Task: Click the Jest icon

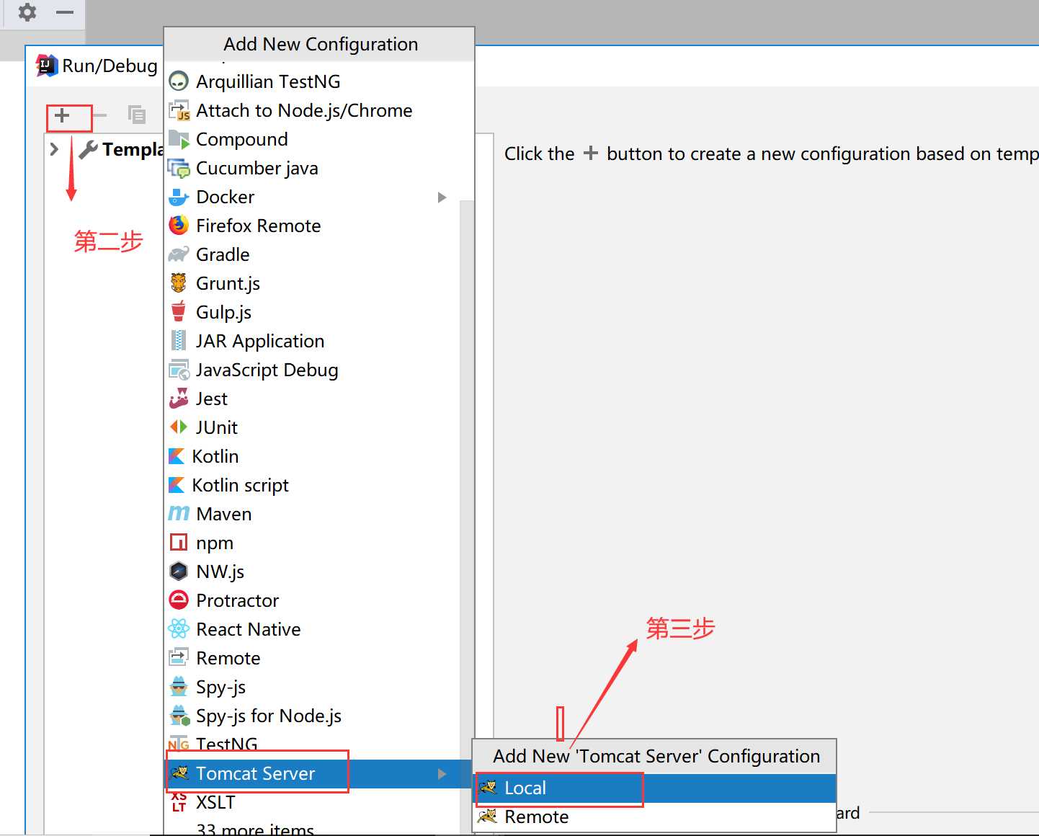Action: click(179, 399)
